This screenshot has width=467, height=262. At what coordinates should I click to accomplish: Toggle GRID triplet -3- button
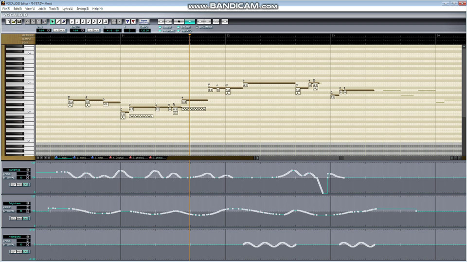(x=56, y=30)
